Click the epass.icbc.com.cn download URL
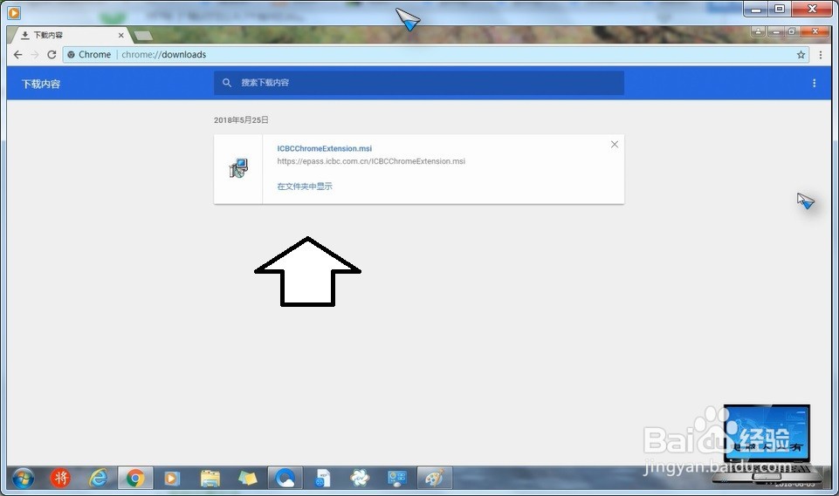The width and height of the screenshot is (839, 496). 371,161
